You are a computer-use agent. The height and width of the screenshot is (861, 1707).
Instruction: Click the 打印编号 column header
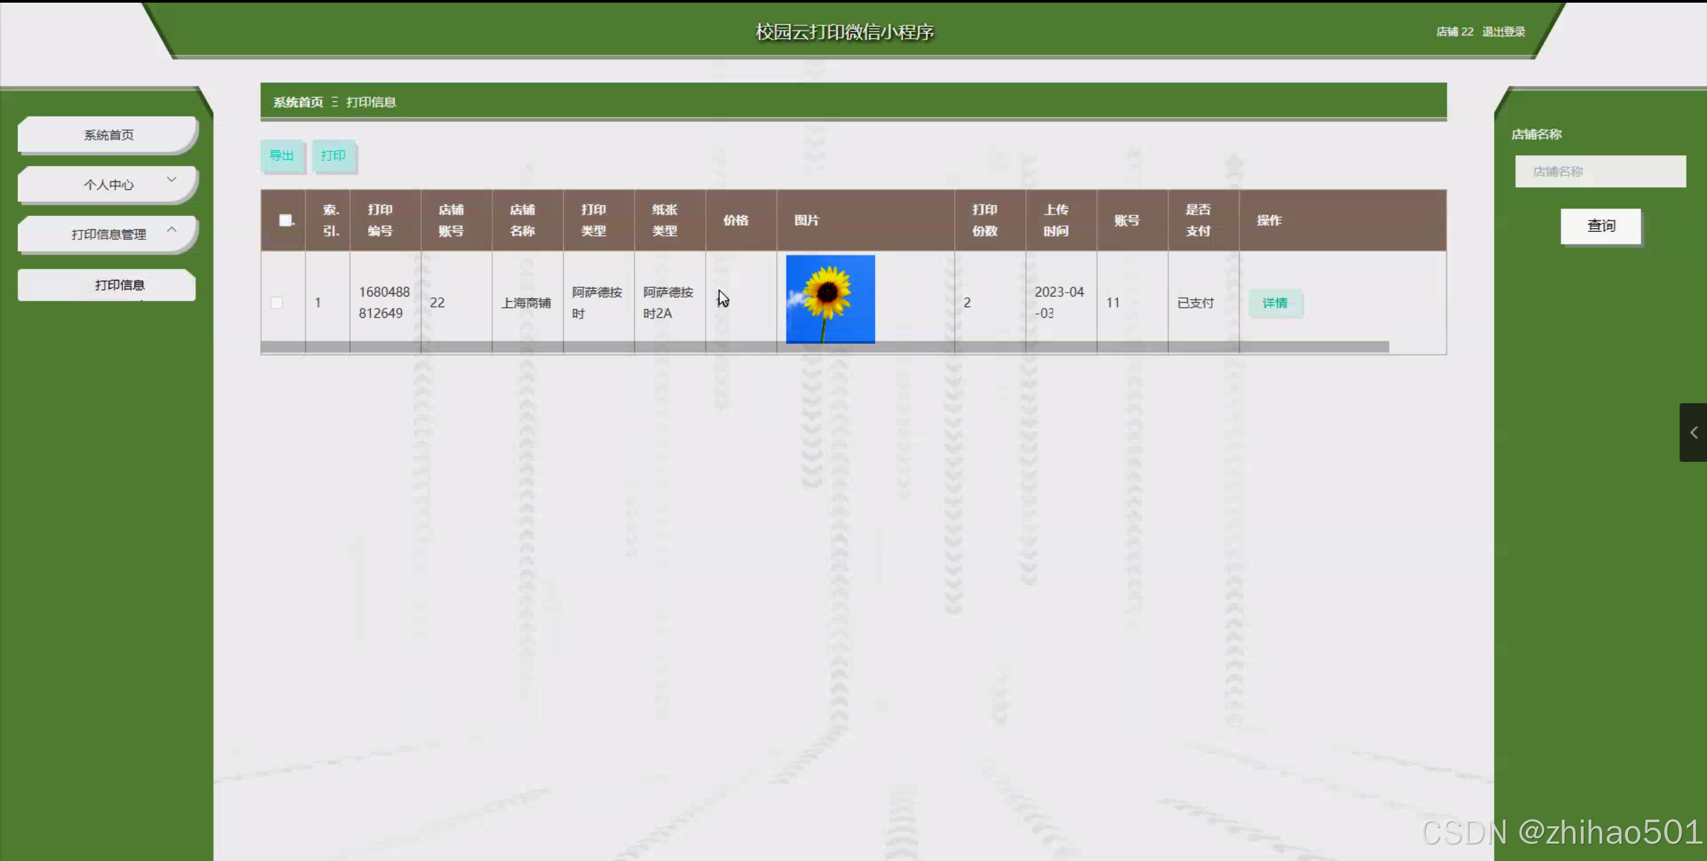380,221
